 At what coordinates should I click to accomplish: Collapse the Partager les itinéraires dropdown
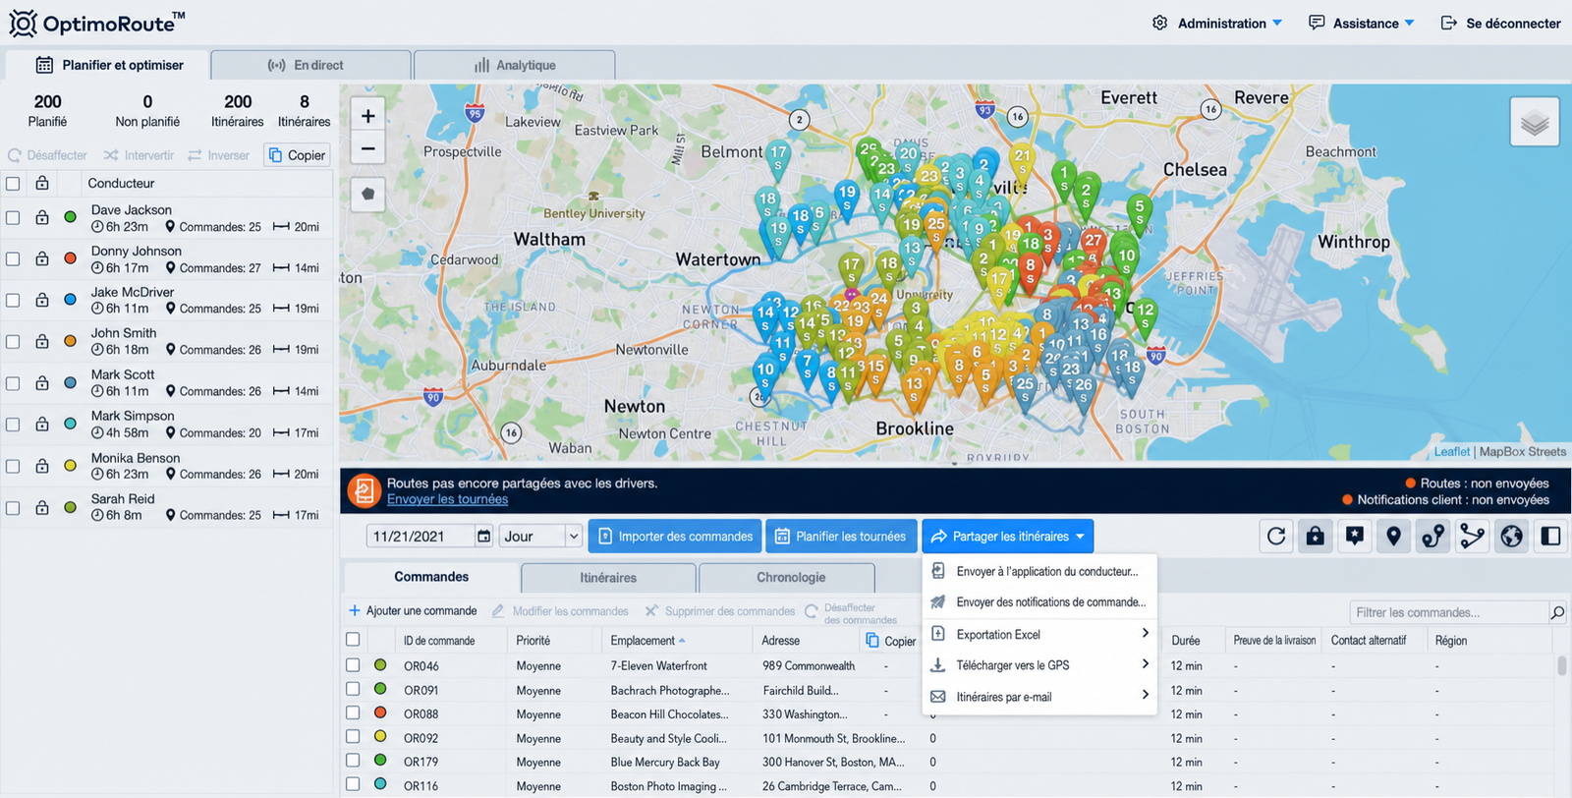point(1007,537)
